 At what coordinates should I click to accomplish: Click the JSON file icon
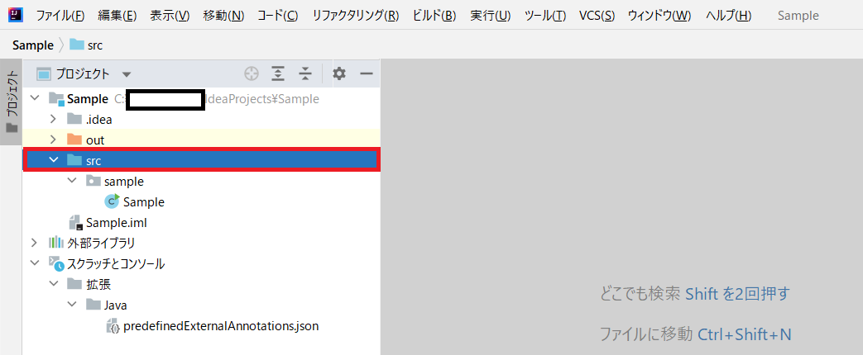click(x=113, y=326)
